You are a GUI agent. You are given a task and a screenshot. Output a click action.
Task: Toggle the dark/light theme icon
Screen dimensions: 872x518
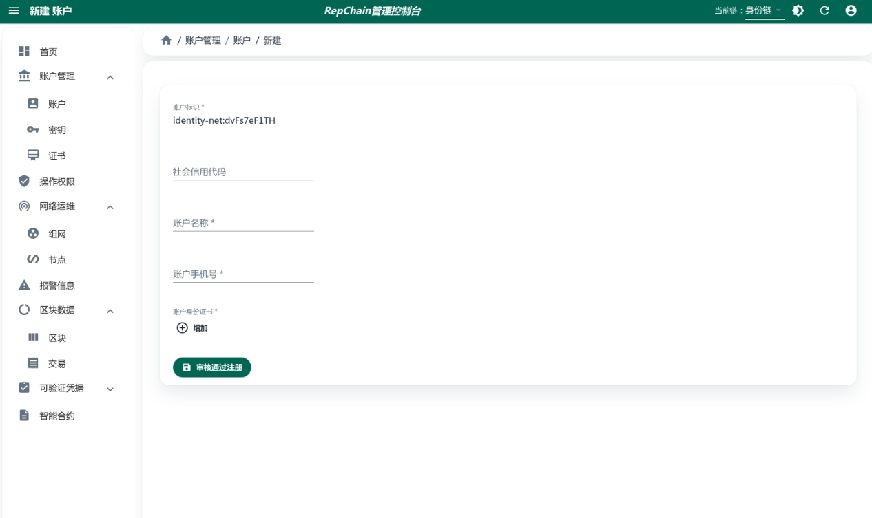(x=798, y=11)
